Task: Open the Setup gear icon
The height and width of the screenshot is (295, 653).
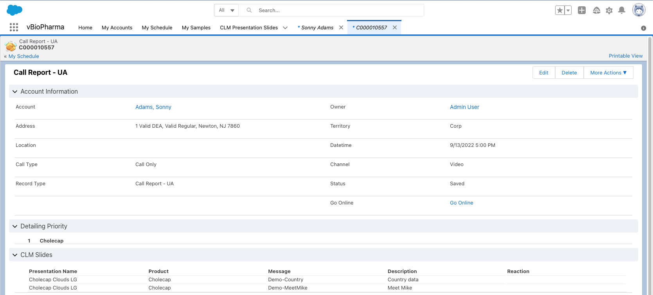Action: pos(609,11)
